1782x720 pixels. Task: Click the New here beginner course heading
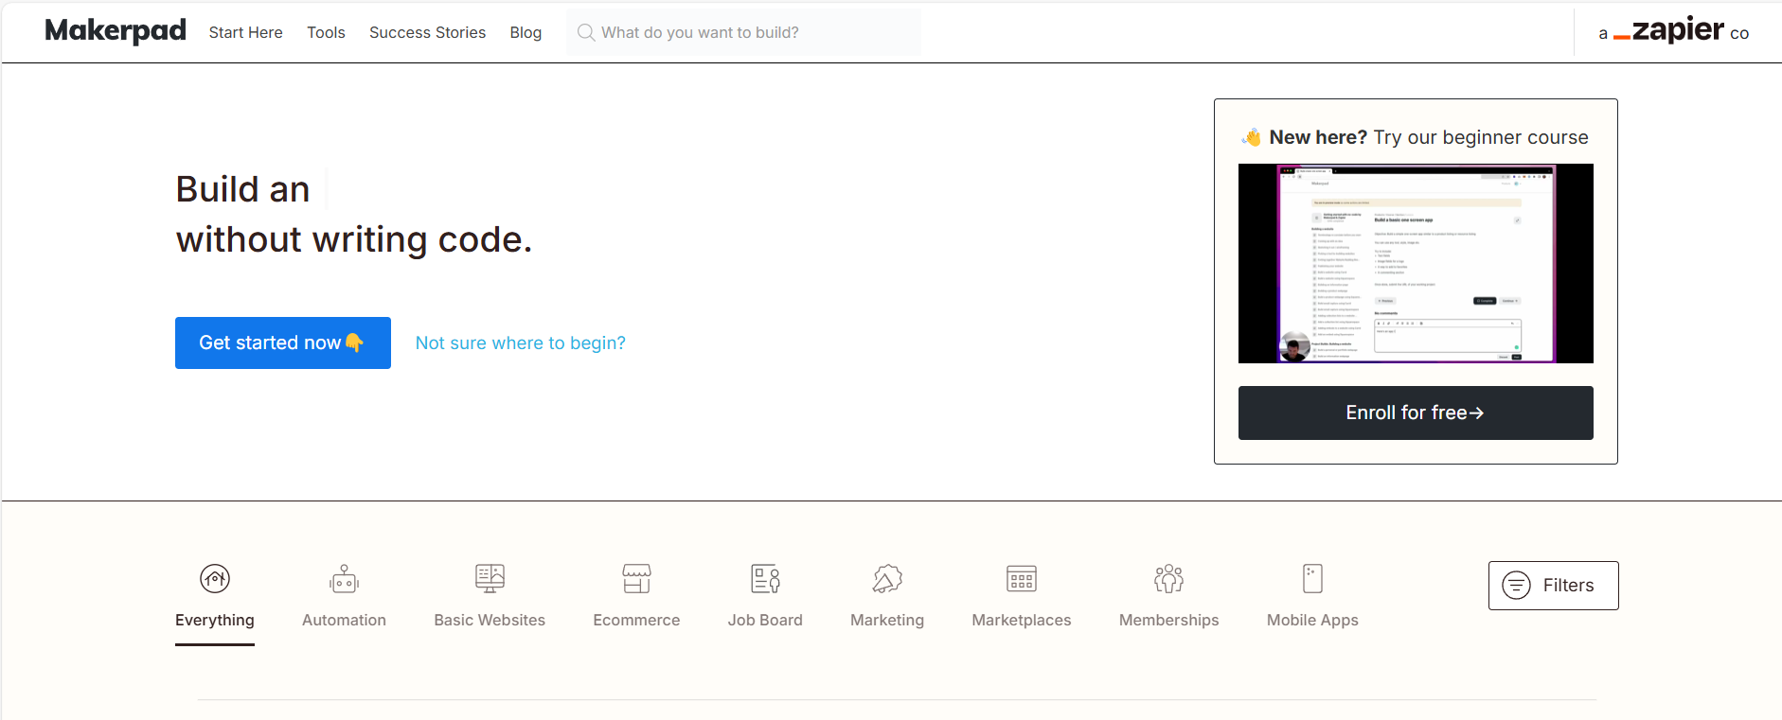[x=1416, y=137]
